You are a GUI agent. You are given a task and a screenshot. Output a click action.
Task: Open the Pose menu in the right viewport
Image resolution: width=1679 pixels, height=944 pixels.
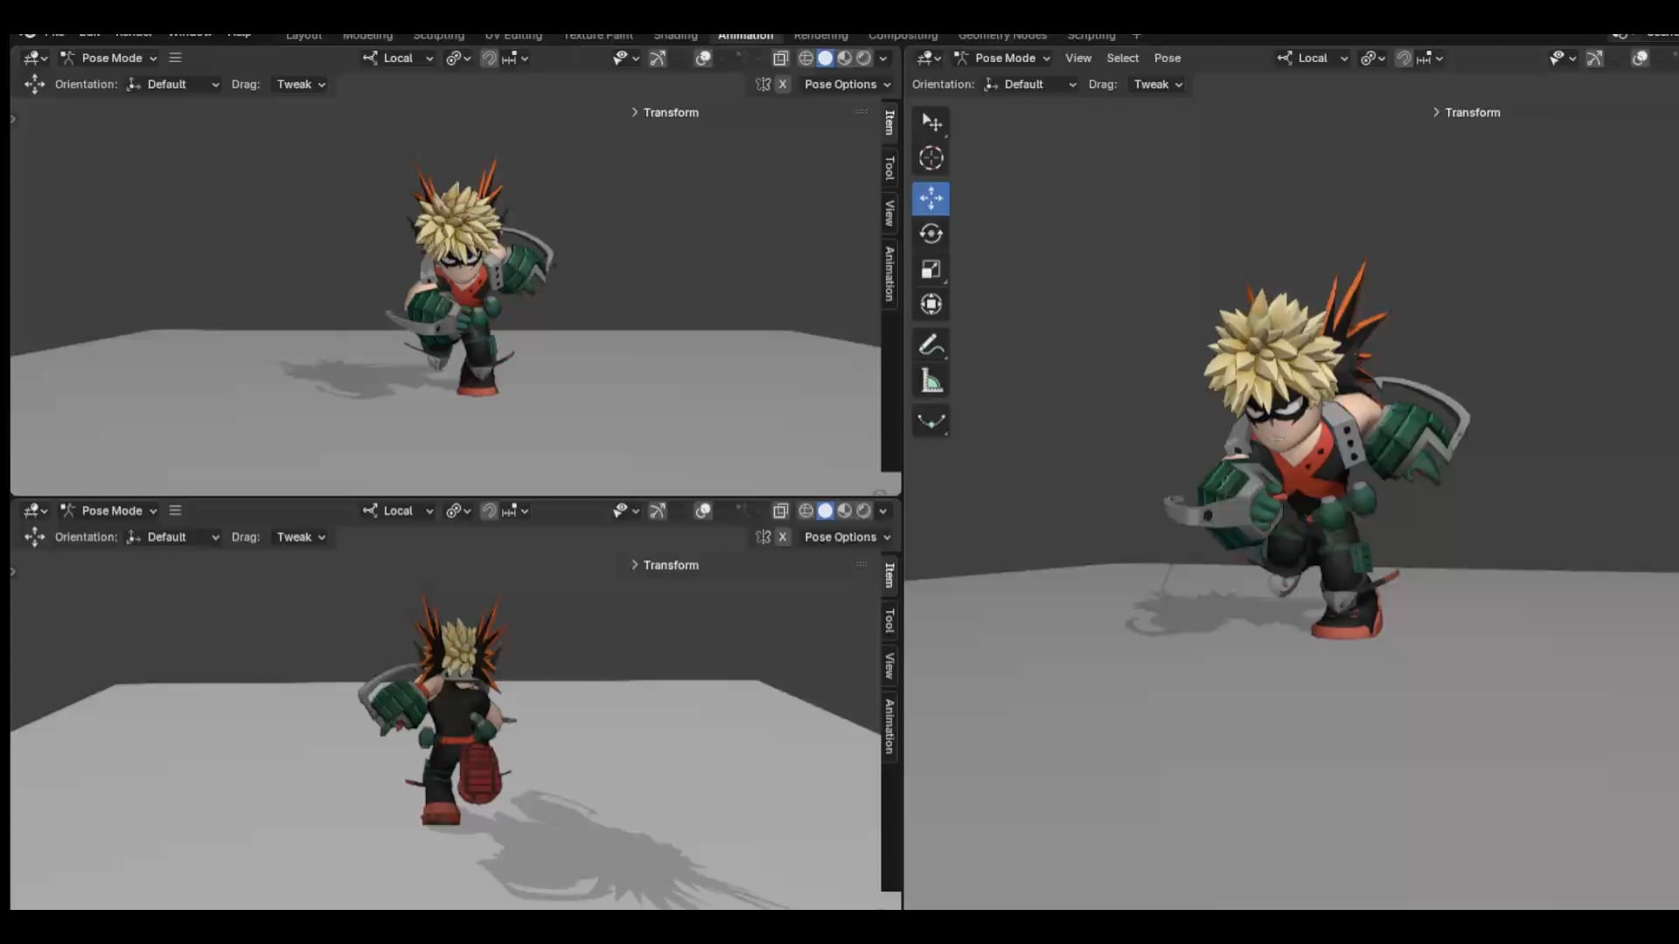(x=1167, y=58)
